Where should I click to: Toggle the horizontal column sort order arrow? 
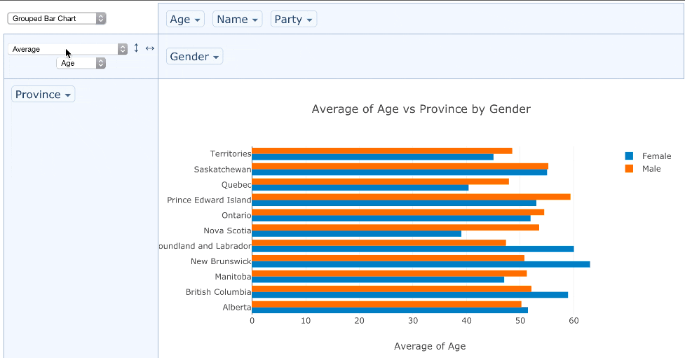(x=149, y=48)
